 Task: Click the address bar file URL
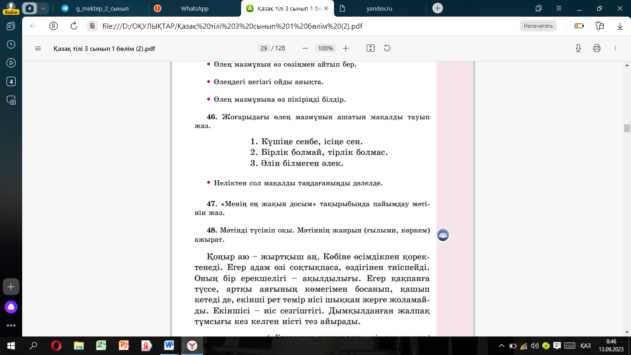232,26
